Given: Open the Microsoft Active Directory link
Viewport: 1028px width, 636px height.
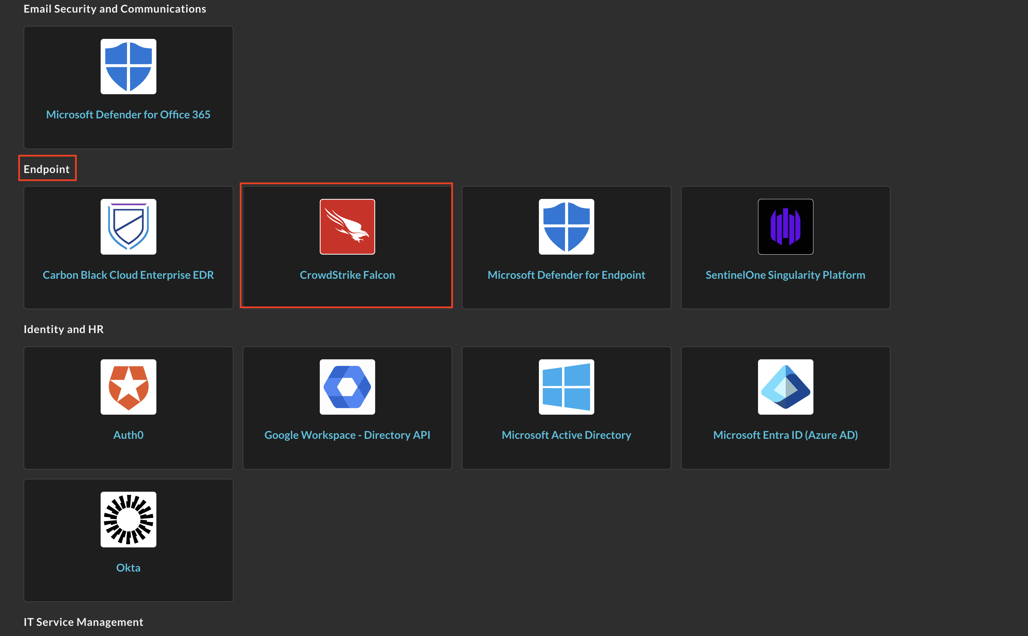Looking at the screenshot, I should (x=567, y=435).
